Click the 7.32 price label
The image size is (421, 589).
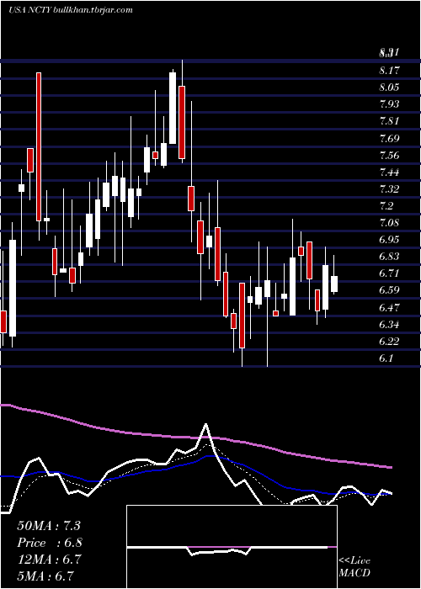click(389, 189)
